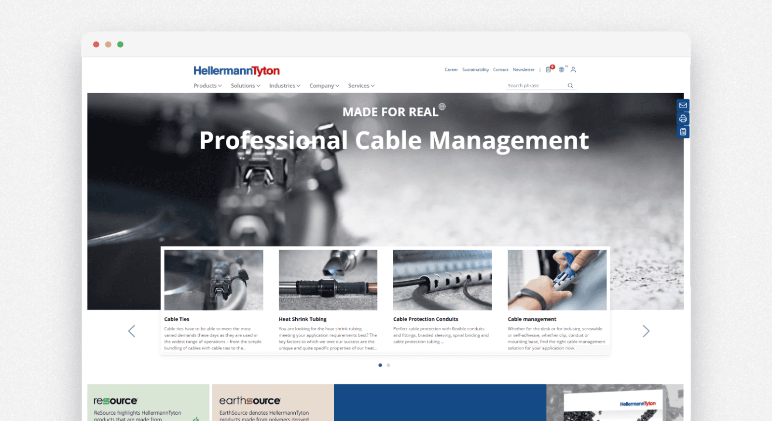Open the ReSource green tile
Screen dimensions: 772x421
[148, 403]
